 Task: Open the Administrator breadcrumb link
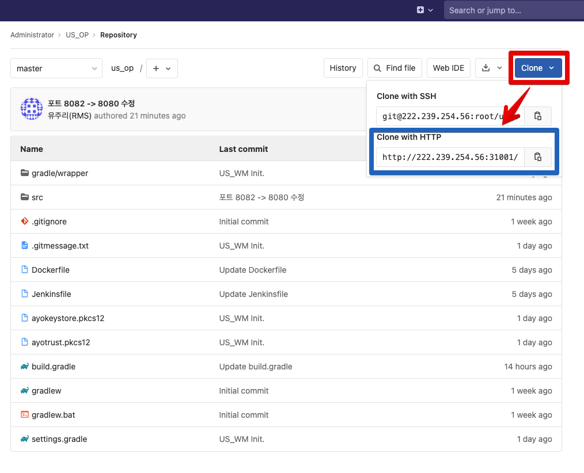click(32, 35)
